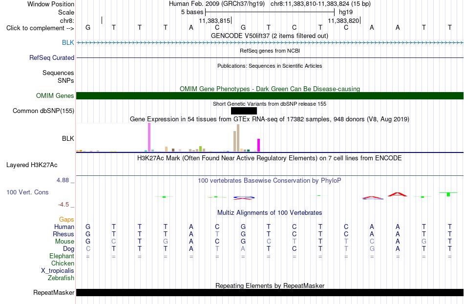The height and width of the screenshot is (304, 464).
Task: Click the Human Feb. 2009 (GRCh37/hg19) header text
Action: point(218,4)
